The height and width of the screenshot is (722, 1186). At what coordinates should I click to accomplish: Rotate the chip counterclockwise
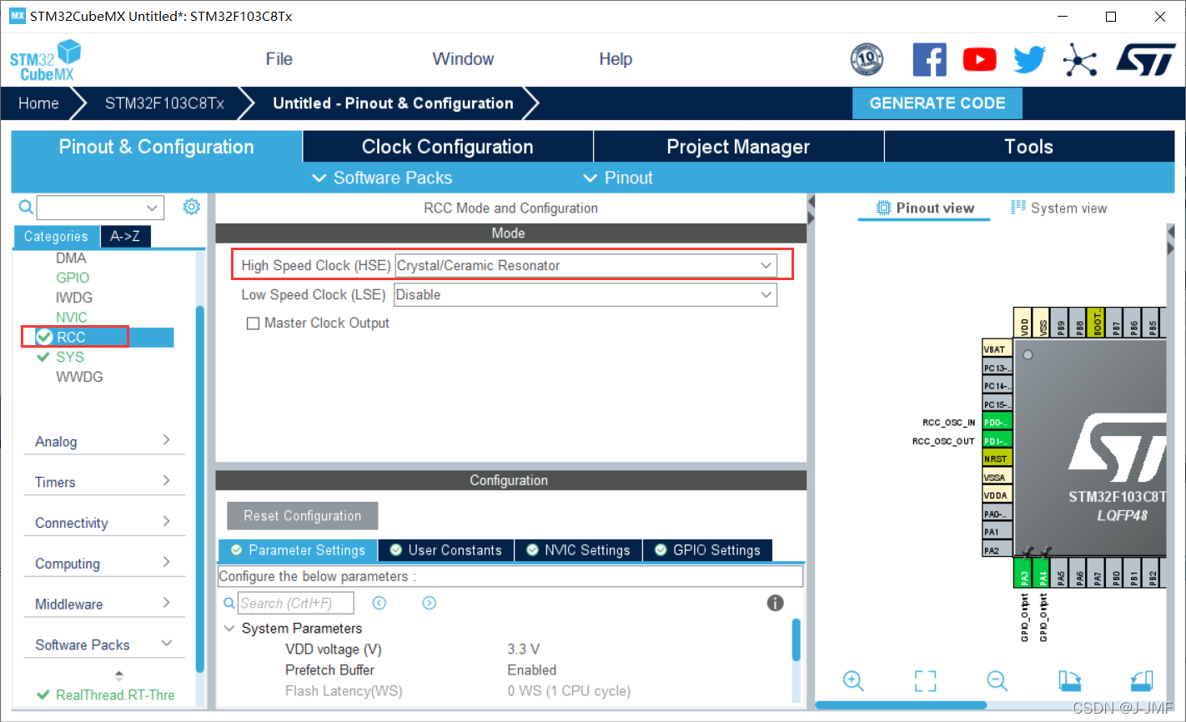(1142, 680)
